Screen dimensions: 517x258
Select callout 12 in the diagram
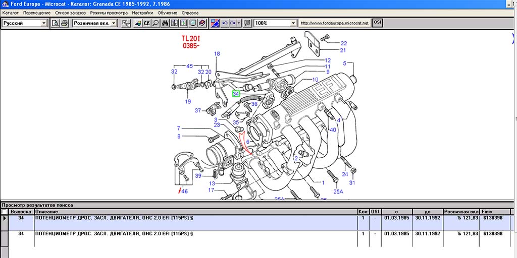point(327,60)
